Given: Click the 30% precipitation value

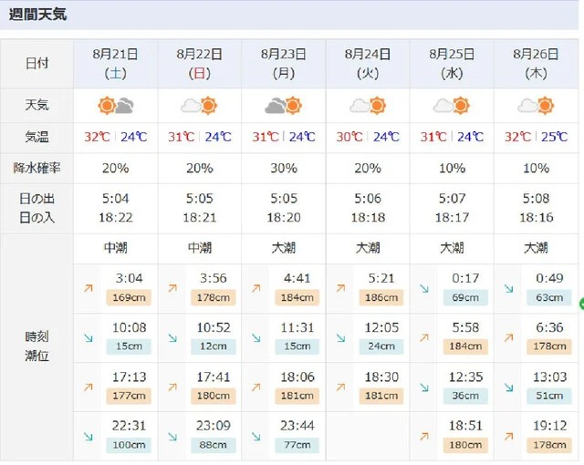Looking at the screenshot, I should click(283, 169).
